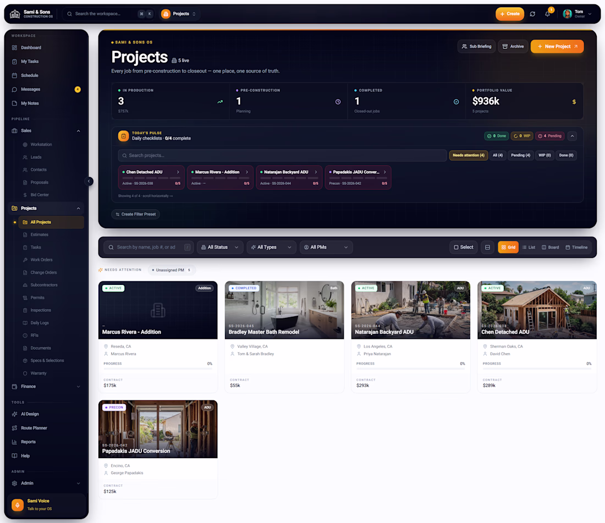Open Bradley Master Bath Remodel thumbnail
Viewport: 605px width, 523px height.
[284, 310]
